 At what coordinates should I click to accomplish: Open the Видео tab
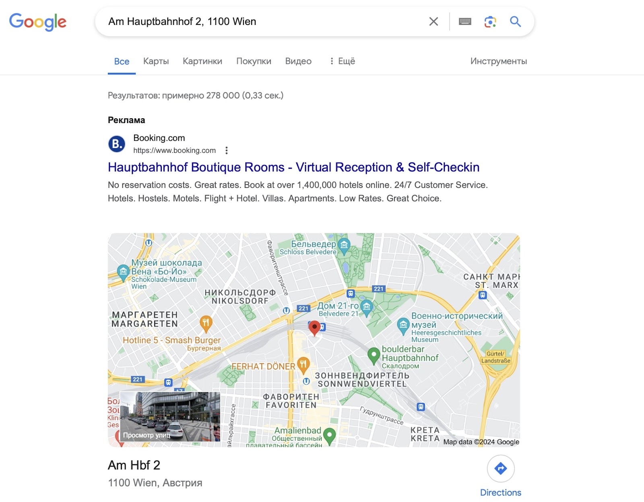point(298,61)
